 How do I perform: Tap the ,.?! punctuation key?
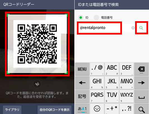(127, 109)
